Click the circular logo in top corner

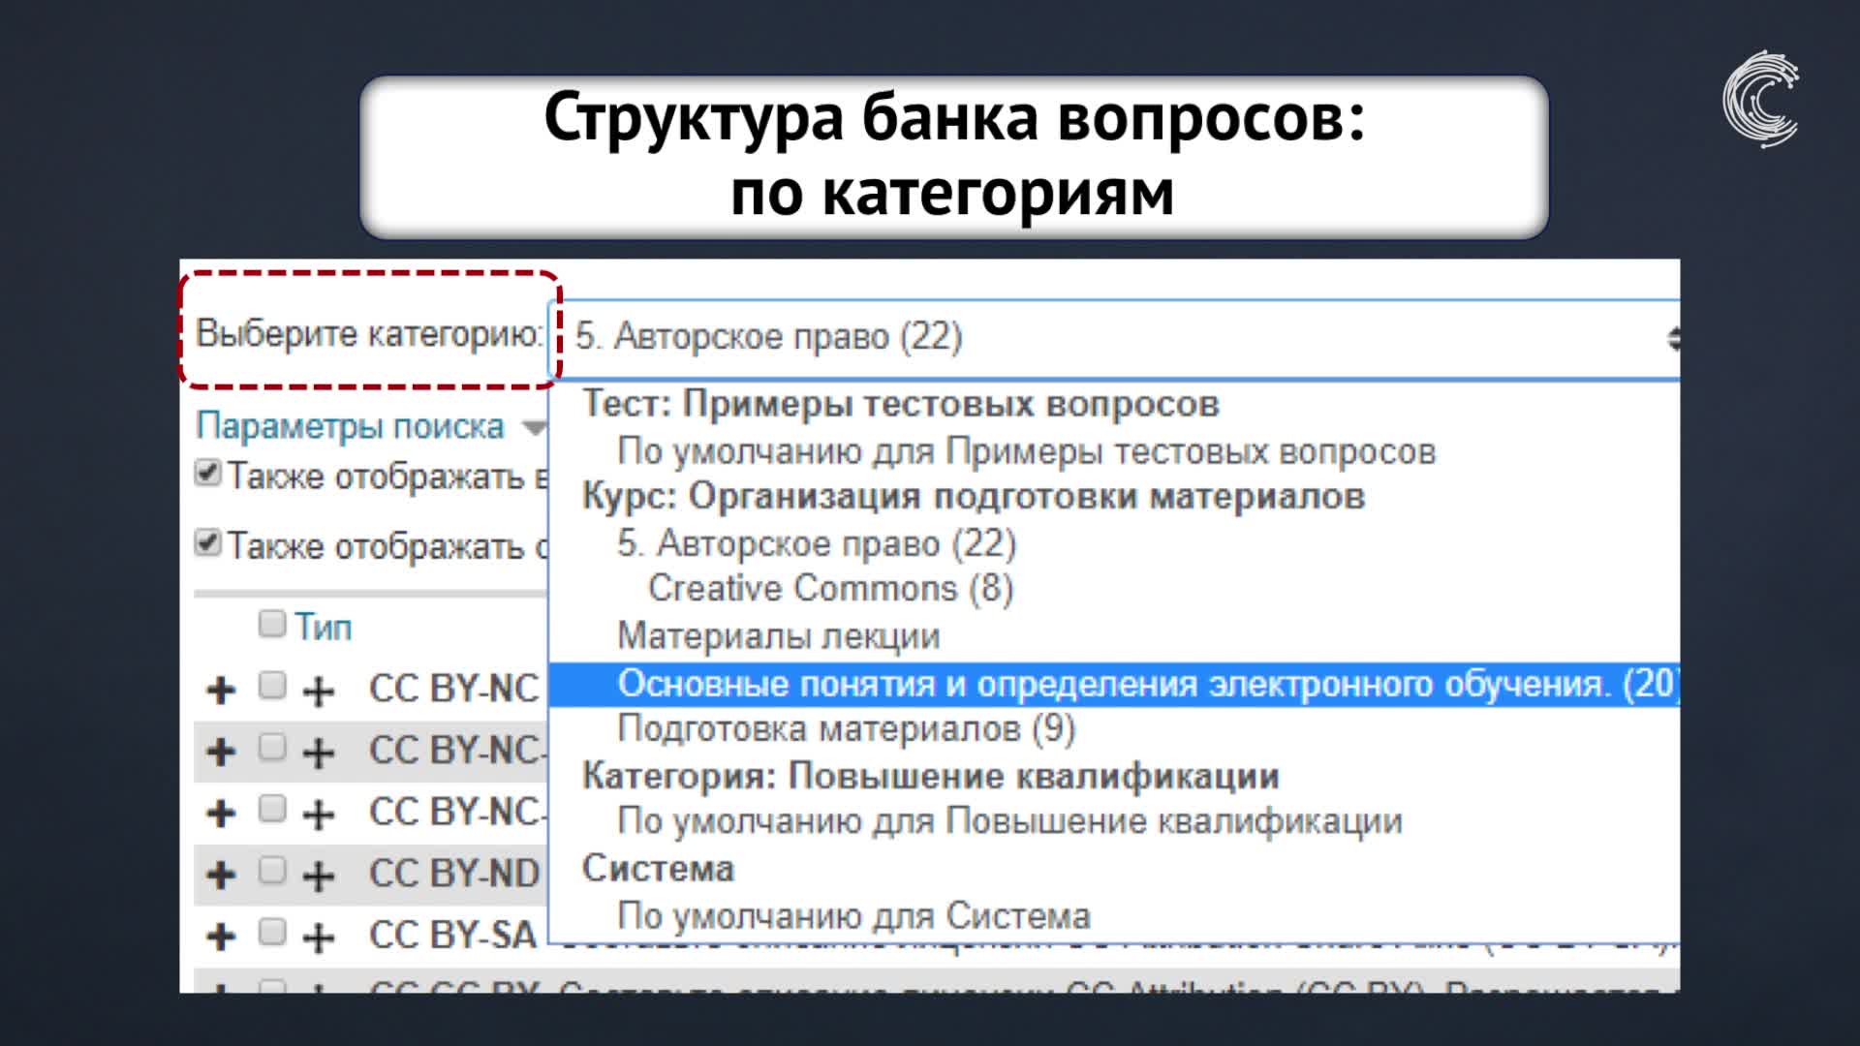click(1761, 99)
